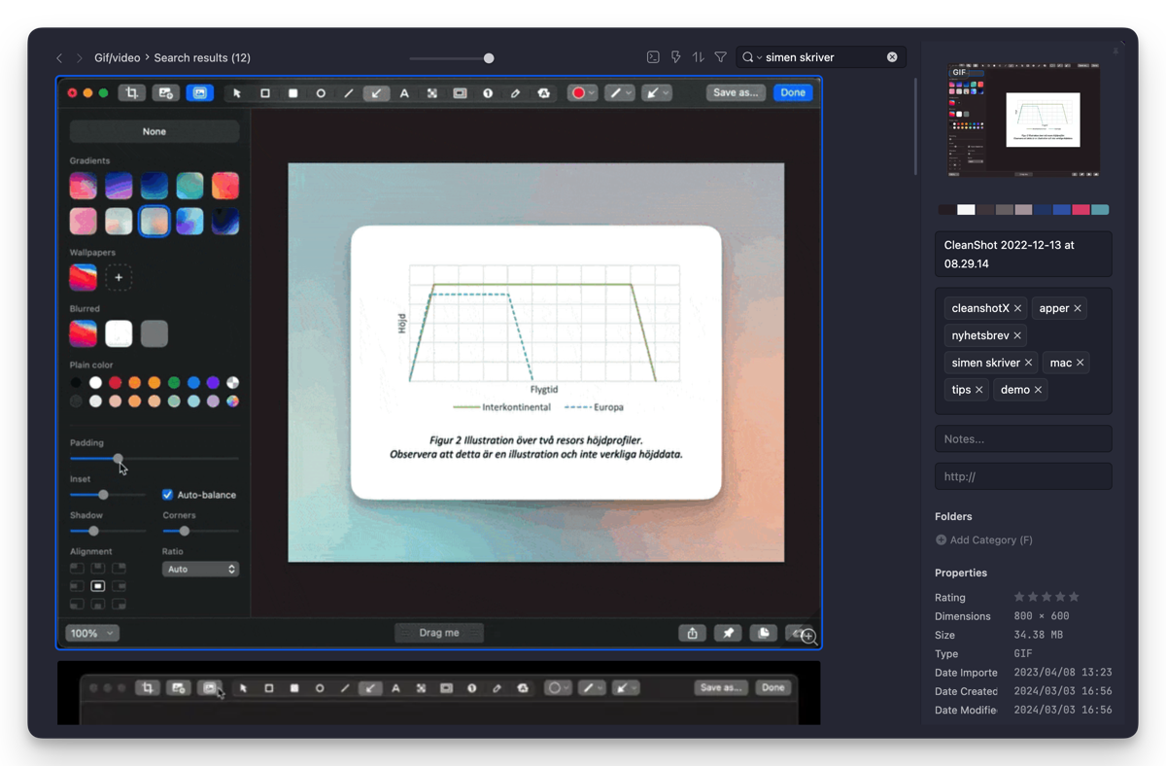Click the thumbnail size slider handle
Image resolution: width=1166 pixels, height=766 pixels.
pos(489,58)
